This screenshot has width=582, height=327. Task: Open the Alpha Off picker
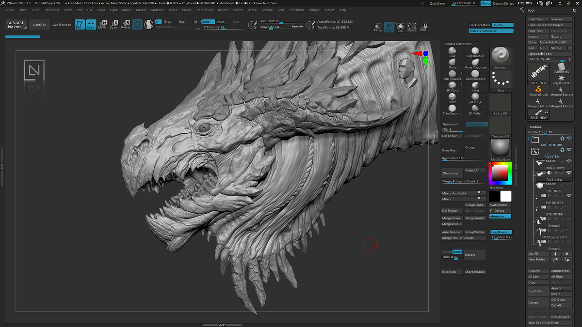pyautogui.click(x=501, y=104)
